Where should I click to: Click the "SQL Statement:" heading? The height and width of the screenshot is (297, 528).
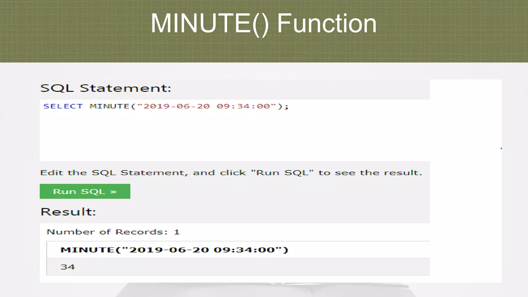(106, 88)
